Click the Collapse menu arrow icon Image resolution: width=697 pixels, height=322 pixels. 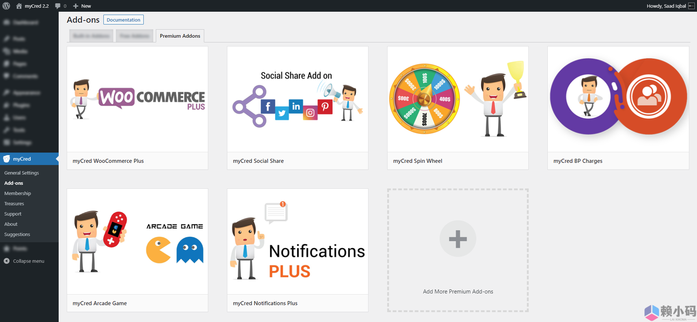point(7,261)
